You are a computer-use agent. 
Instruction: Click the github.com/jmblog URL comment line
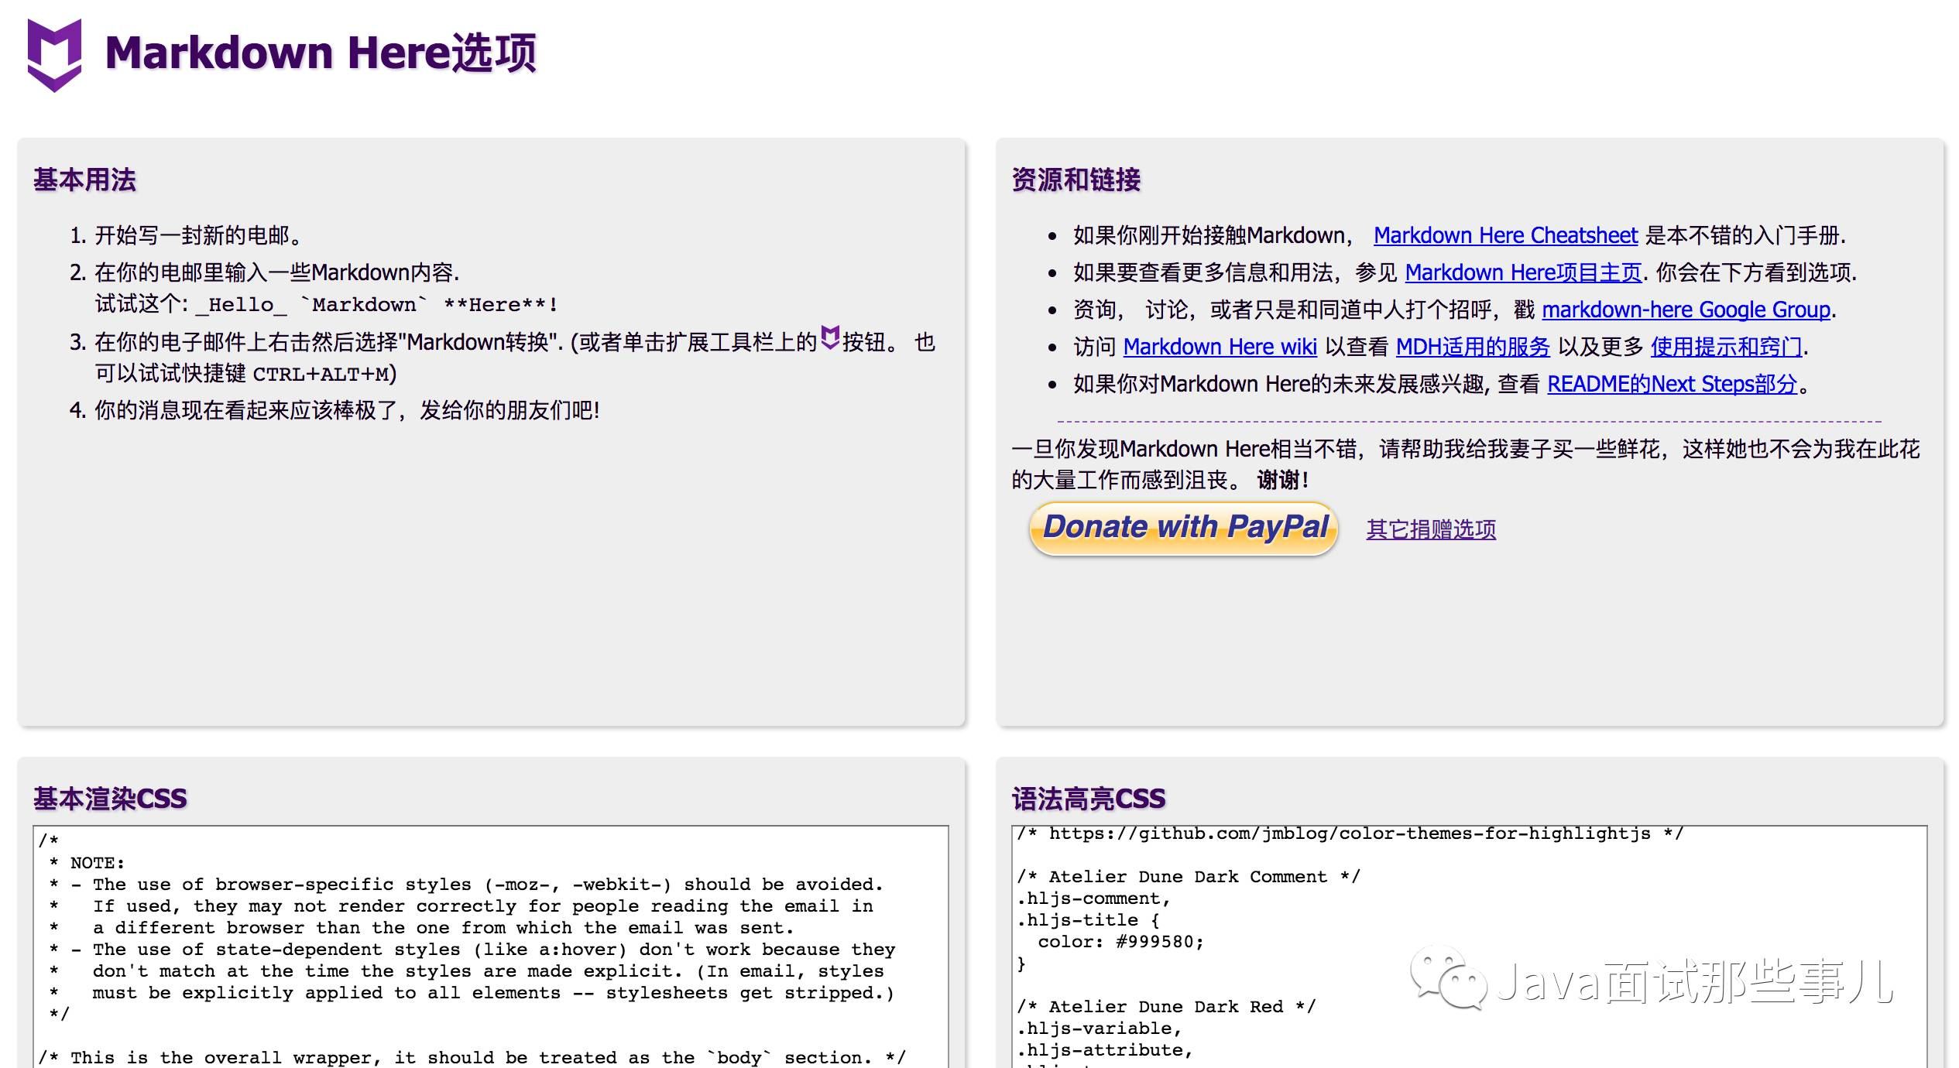[1350, 834]
